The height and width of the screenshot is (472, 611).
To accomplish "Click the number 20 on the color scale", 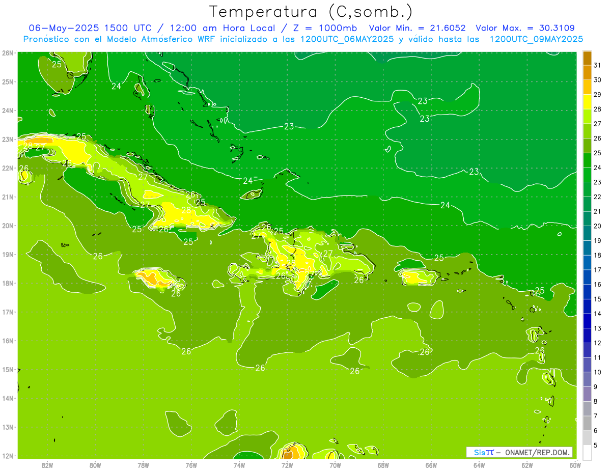I will click(597, 226).
